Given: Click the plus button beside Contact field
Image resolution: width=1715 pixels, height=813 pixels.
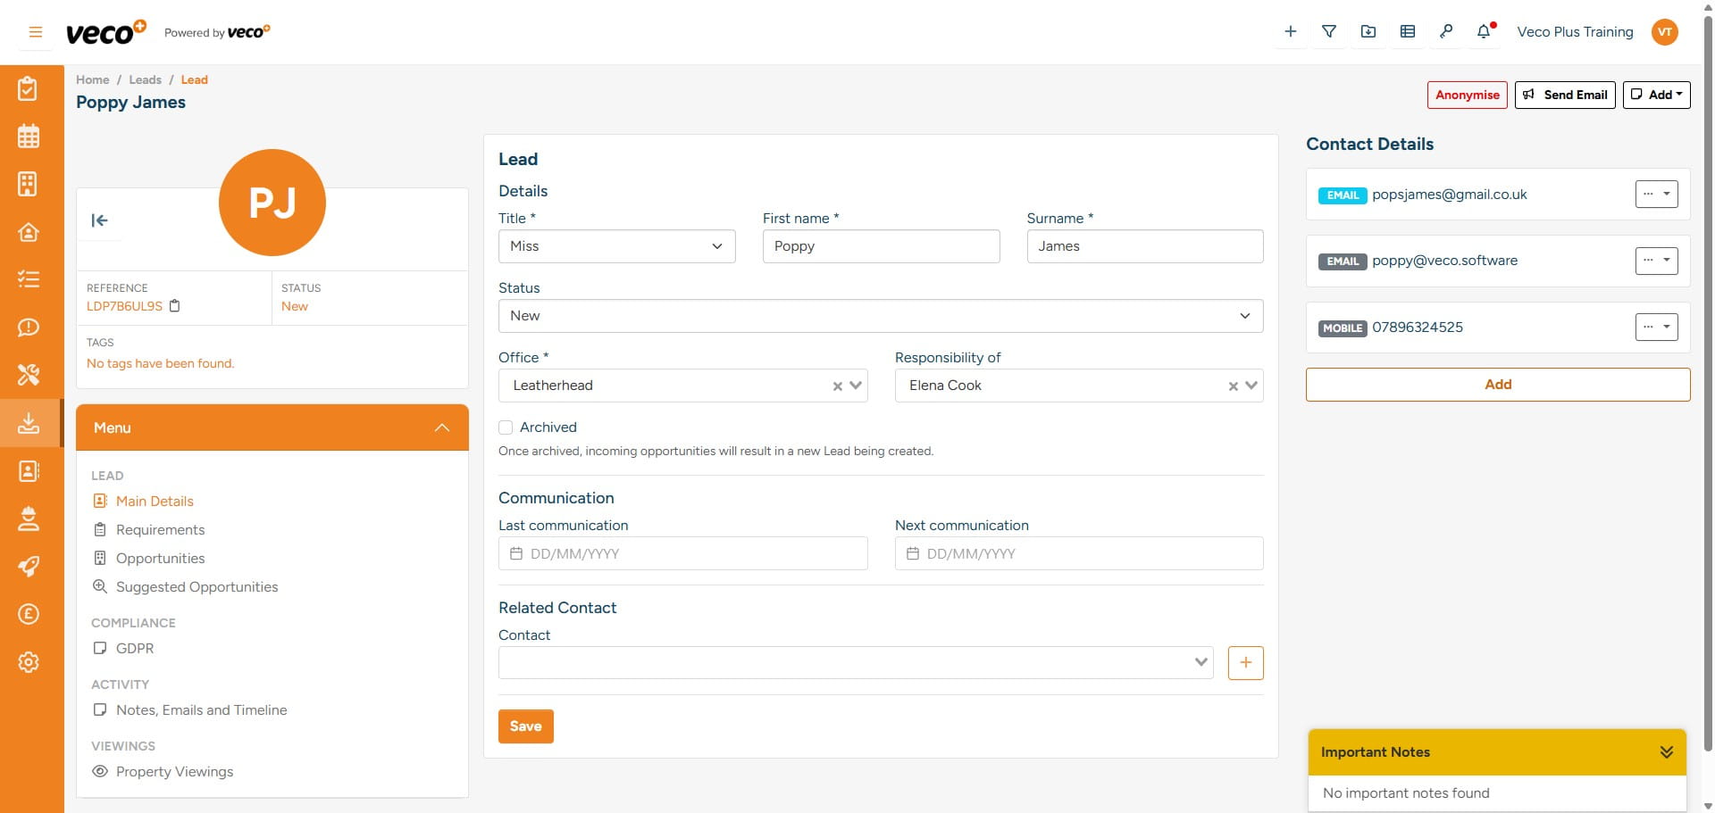Looking at the screenshot, I should pos(1245,663).
